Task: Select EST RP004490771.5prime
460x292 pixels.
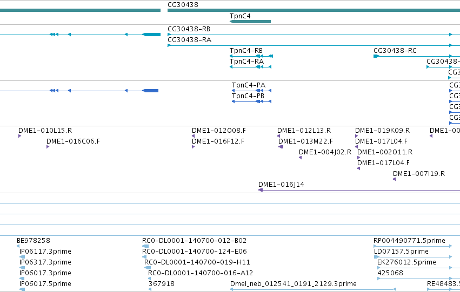Action: pos(409,241)
